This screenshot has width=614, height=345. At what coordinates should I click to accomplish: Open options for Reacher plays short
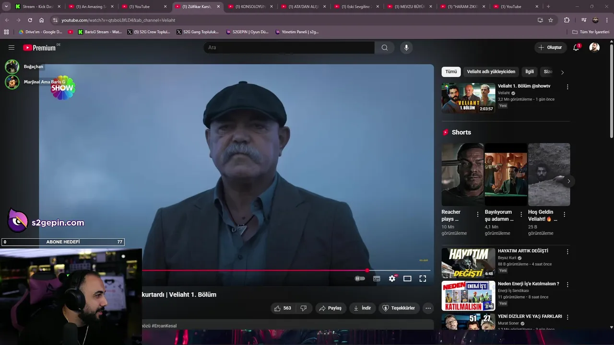477,215
